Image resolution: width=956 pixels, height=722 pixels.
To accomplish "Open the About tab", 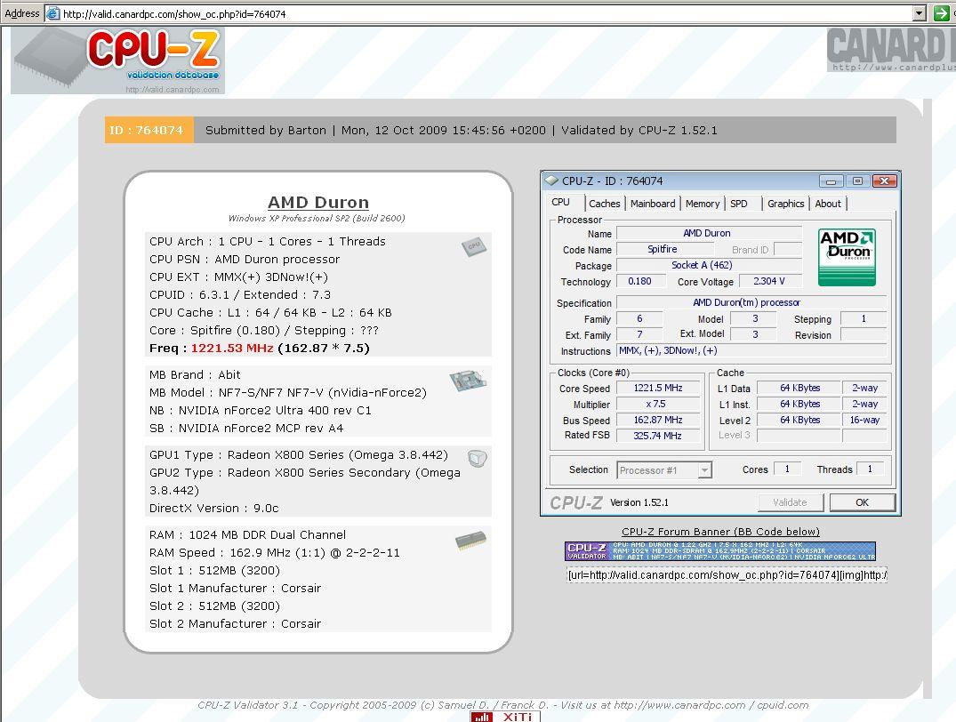I will [828, 204].
